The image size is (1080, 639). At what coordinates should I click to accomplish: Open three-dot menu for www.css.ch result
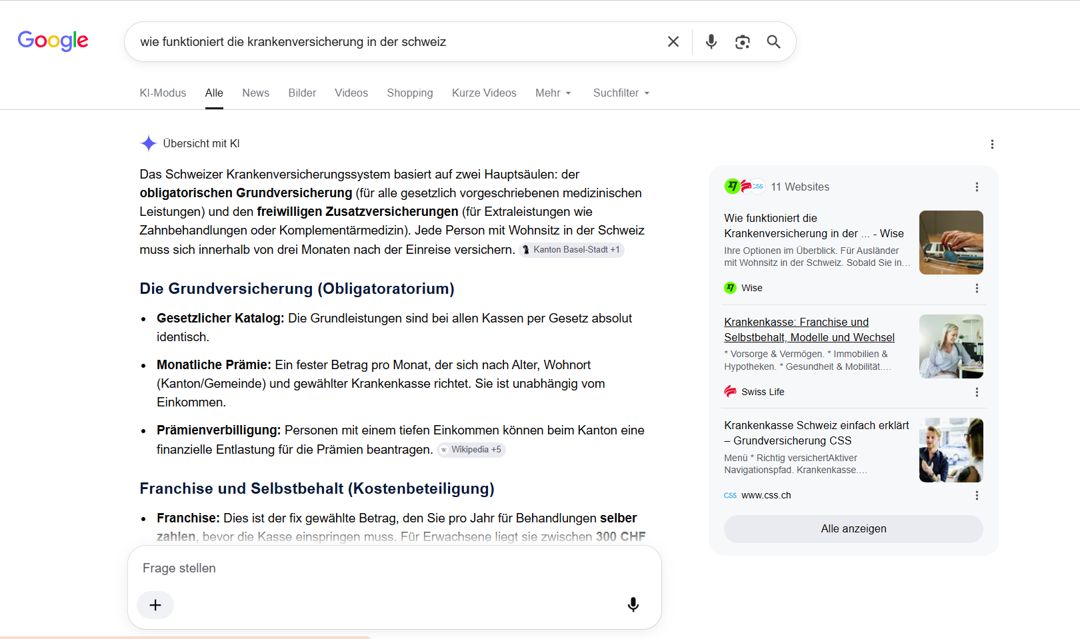click(977, 496)
